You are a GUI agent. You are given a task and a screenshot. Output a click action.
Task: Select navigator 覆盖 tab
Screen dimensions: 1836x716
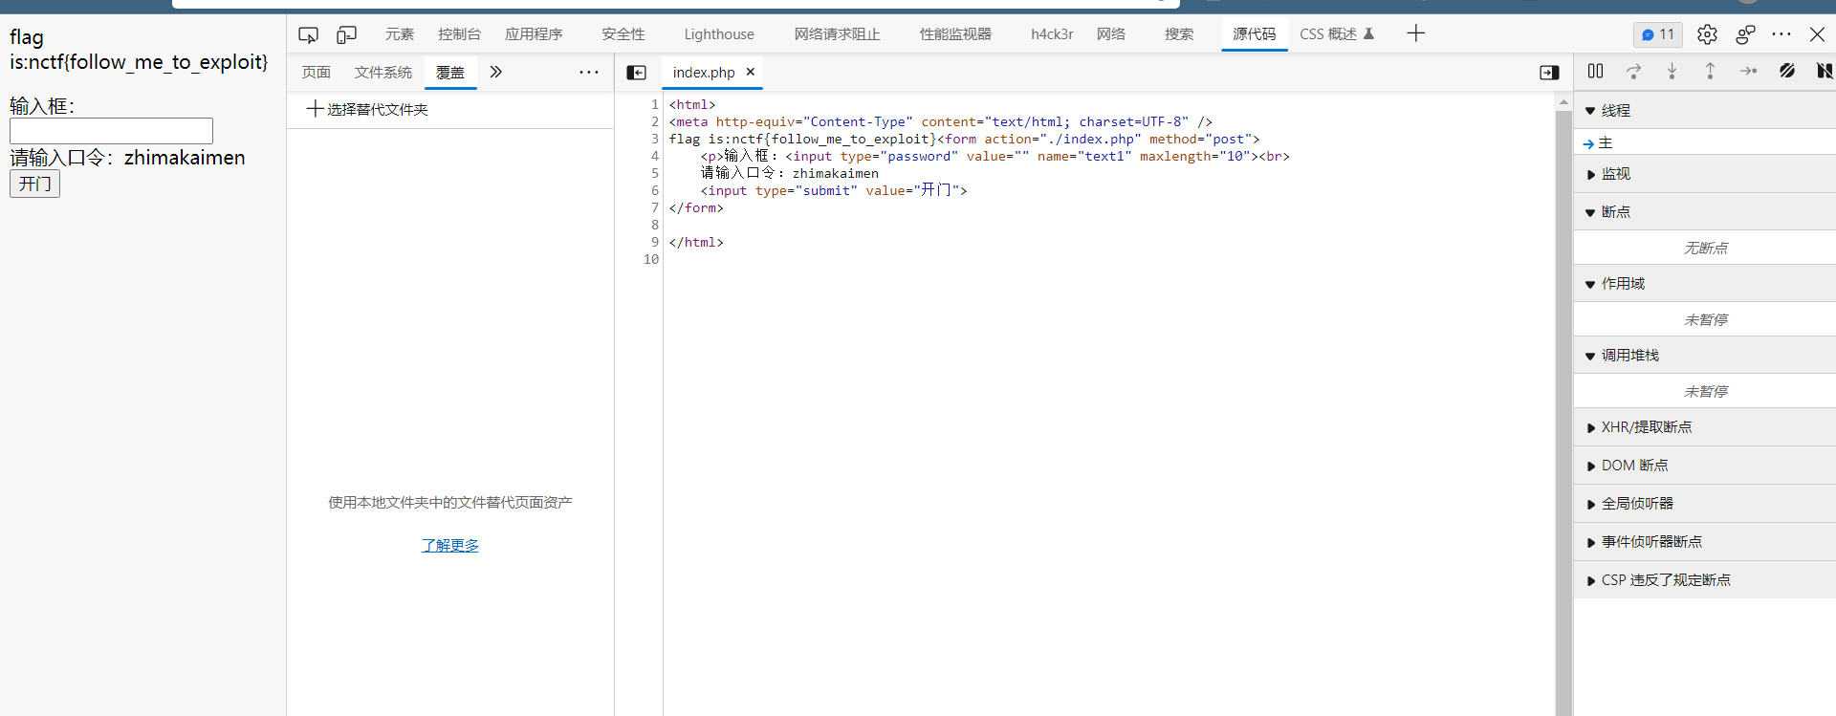450,73
